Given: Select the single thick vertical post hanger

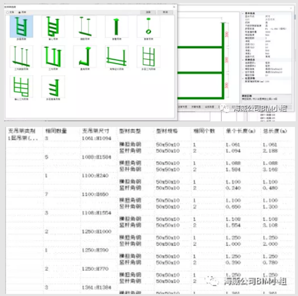Looking at the screenshot, I should 116,27.
